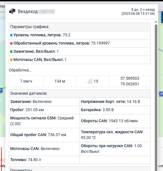Image resolution: width=163 pixels, height=171 pixels.
Task: Click the Напряжение борт. сети 14.16 В cell
Action: point(115,102)
